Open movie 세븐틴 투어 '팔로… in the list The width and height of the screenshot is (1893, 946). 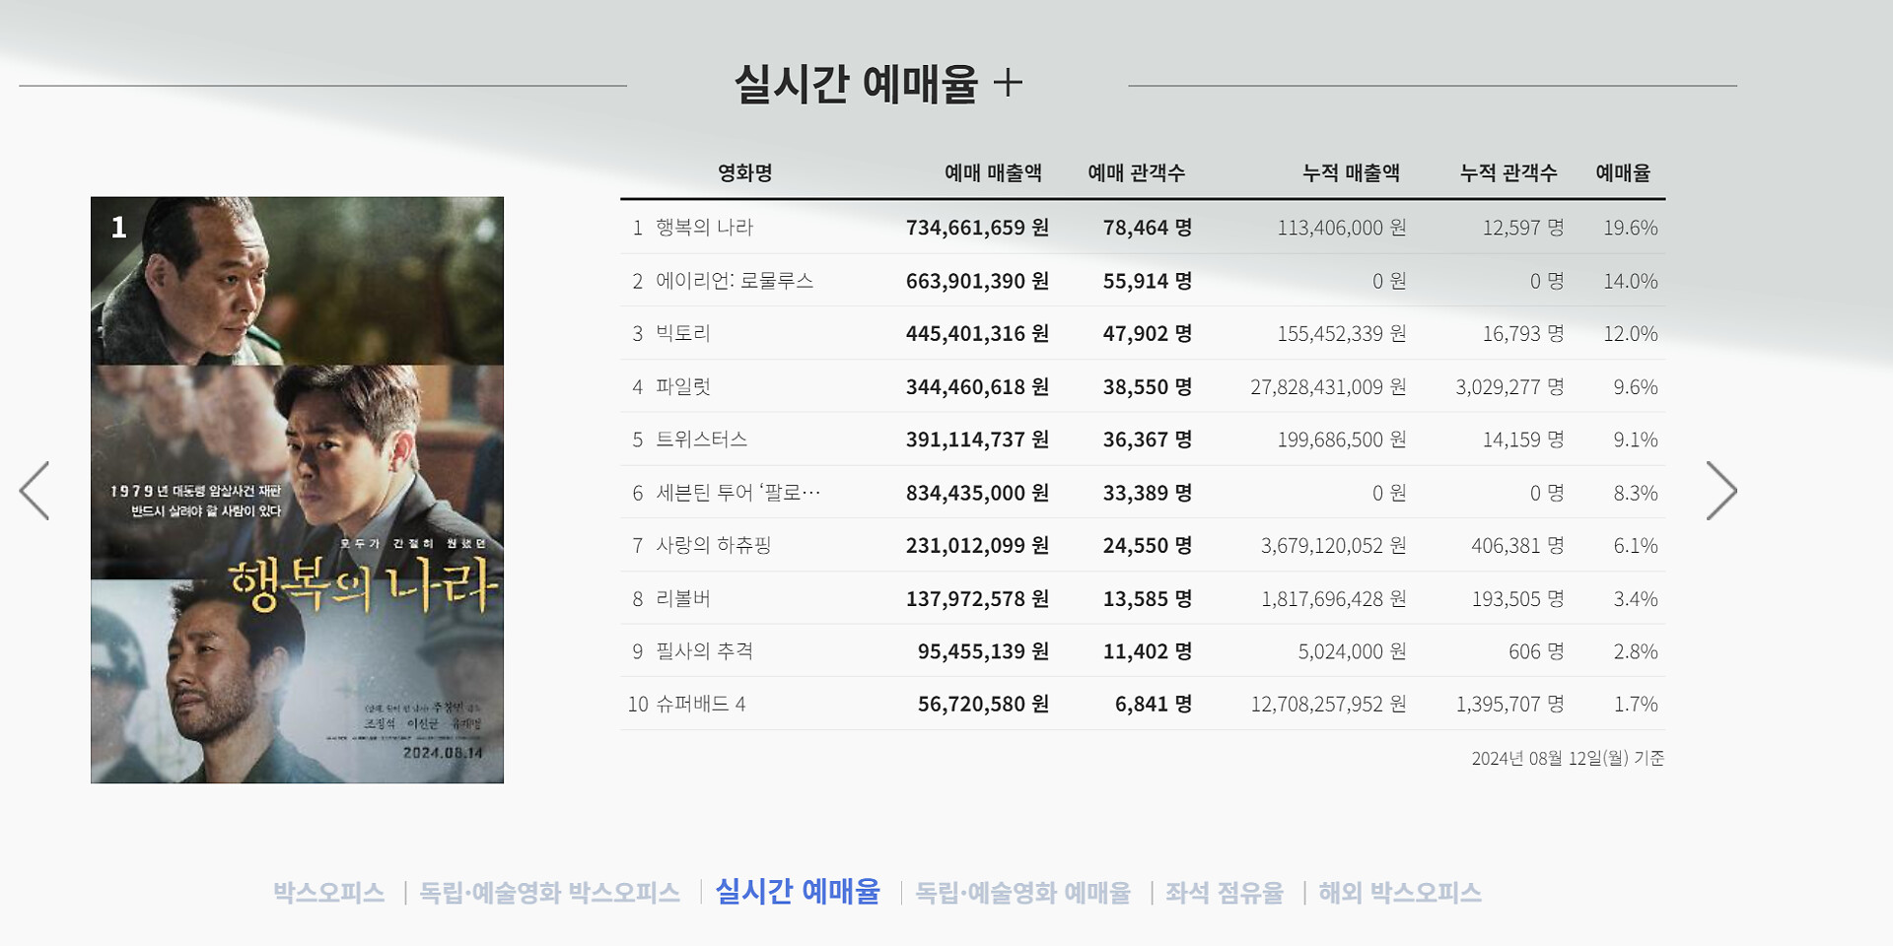[738, 493]
